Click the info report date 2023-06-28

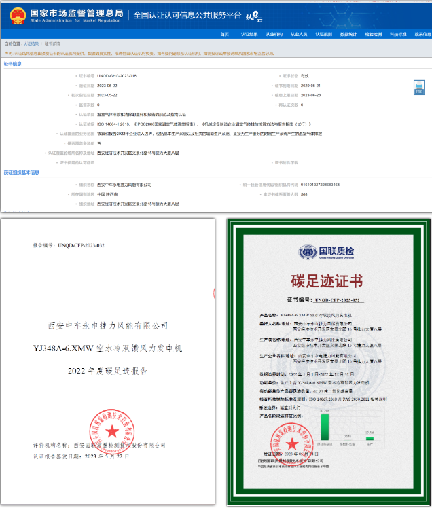[x=310, y=95]
